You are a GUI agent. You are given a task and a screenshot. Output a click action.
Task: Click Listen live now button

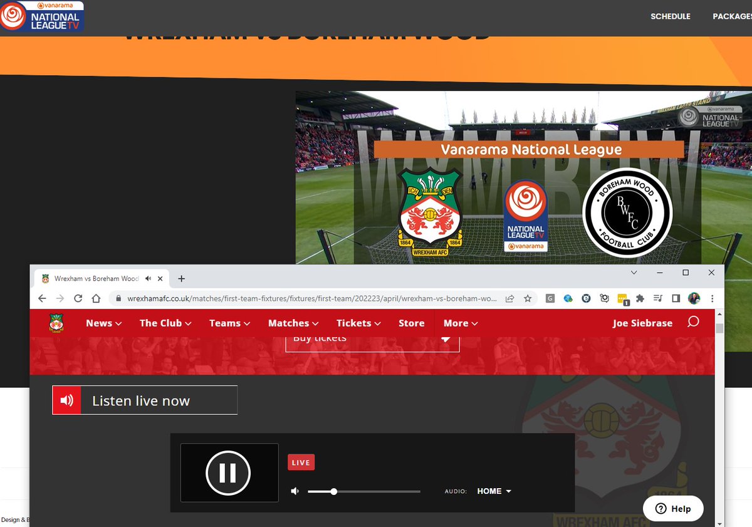coord(145,400)
